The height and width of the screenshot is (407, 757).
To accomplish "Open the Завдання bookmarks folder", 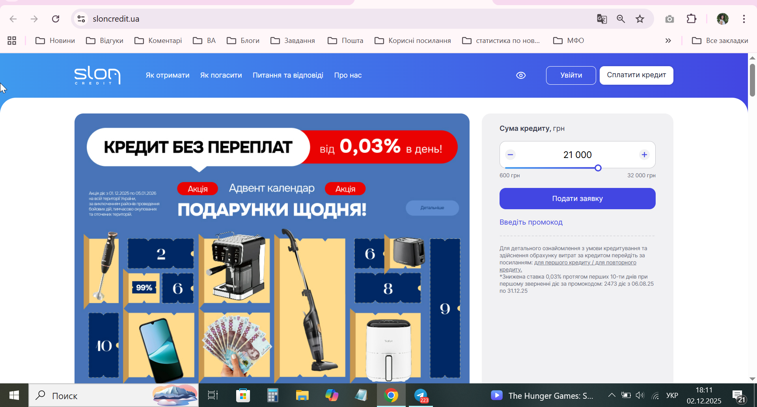I will 293,41.
